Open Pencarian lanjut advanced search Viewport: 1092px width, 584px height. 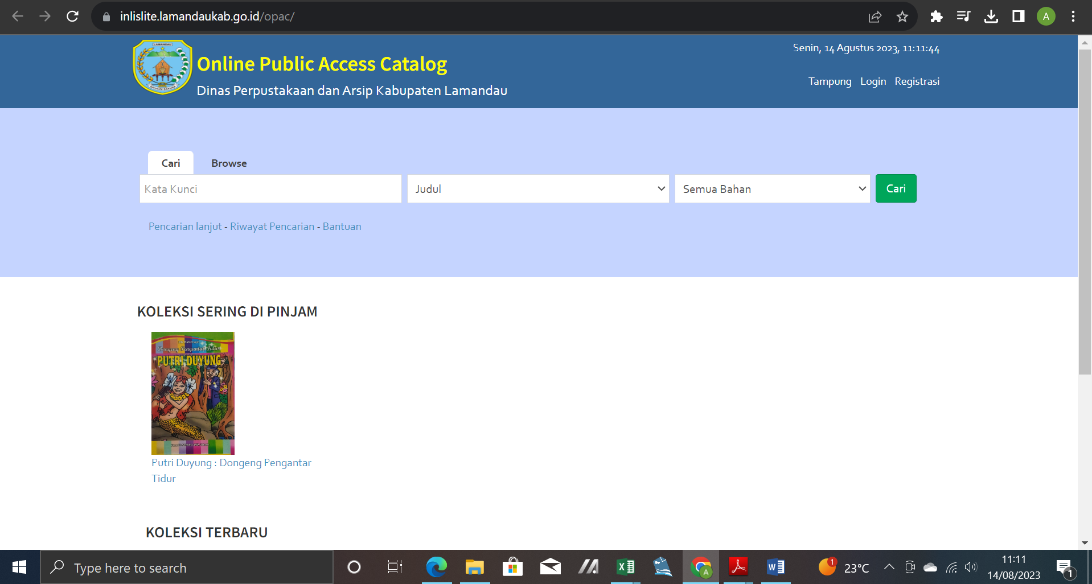click(x=185, y=227)
